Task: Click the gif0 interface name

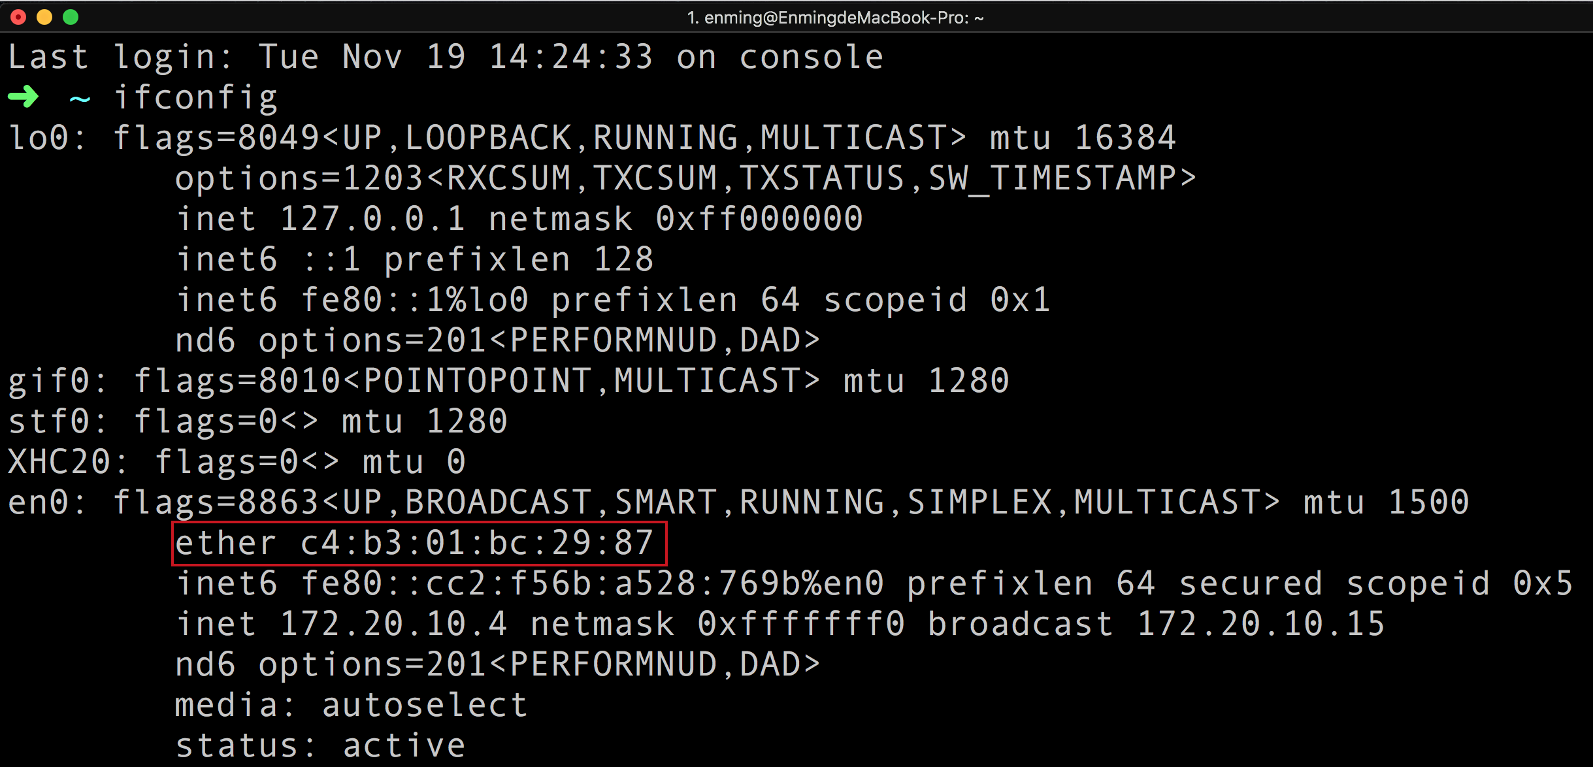Action: pos(50,381)
